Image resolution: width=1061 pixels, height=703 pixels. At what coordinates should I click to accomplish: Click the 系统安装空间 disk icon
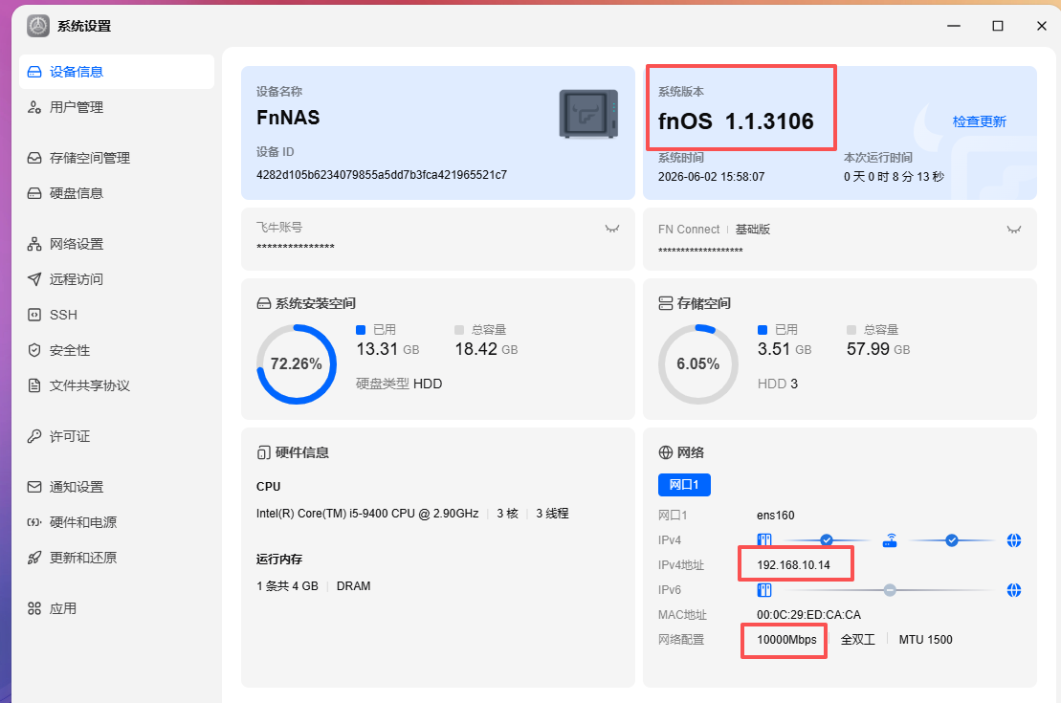(x=264, y=303)
